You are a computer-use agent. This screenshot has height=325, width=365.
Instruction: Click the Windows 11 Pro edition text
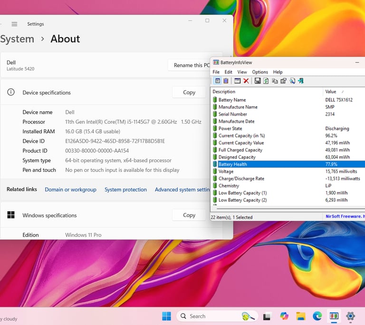click(x=83, y=235)
